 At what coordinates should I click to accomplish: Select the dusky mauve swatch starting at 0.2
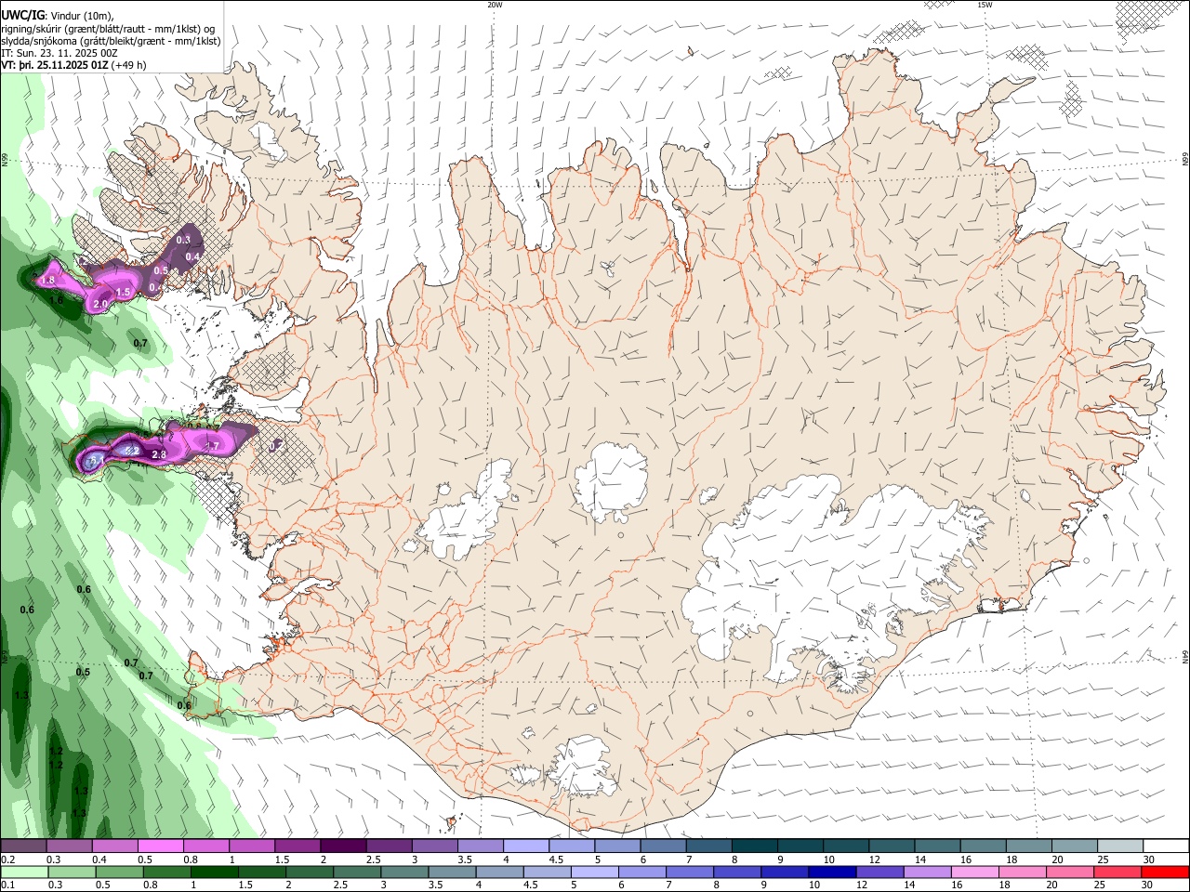[23, 846]
